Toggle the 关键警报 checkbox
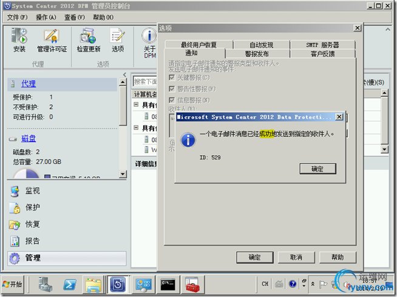Viewport: 397px width, 297px height. tap(172, 78)
